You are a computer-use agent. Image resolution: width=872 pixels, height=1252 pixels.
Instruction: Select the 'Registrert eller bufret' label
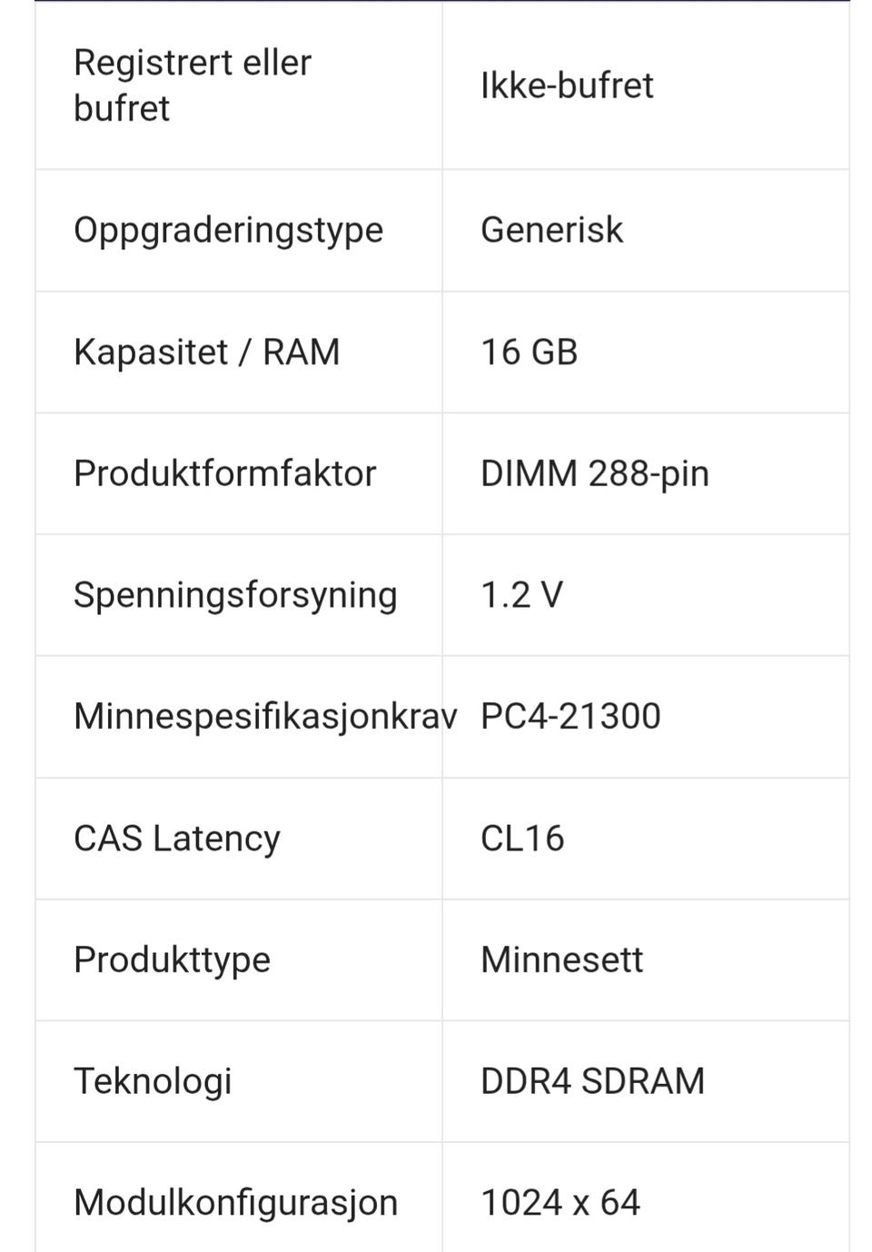pyautogui.click(x=193, y=85)
